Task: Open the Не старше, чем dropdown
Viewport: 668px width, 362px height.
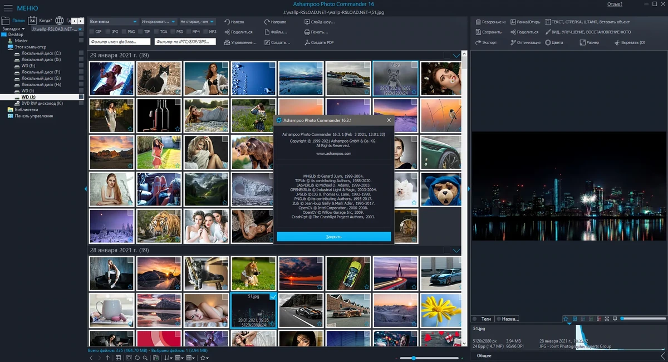Action: (197, 21)
